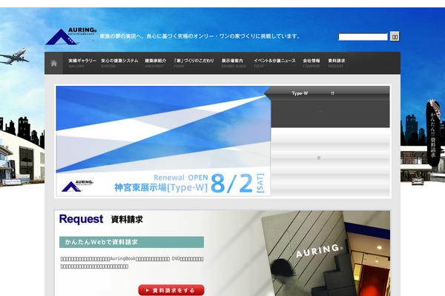The image size is (445, 296).
Task: Open the 「家」づくりのこだわり POINT menu
Action: [194, 63]
